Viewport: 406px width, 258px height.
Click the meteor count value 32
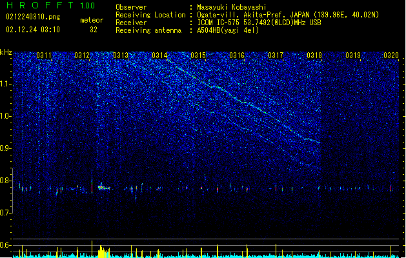(94, 30)
